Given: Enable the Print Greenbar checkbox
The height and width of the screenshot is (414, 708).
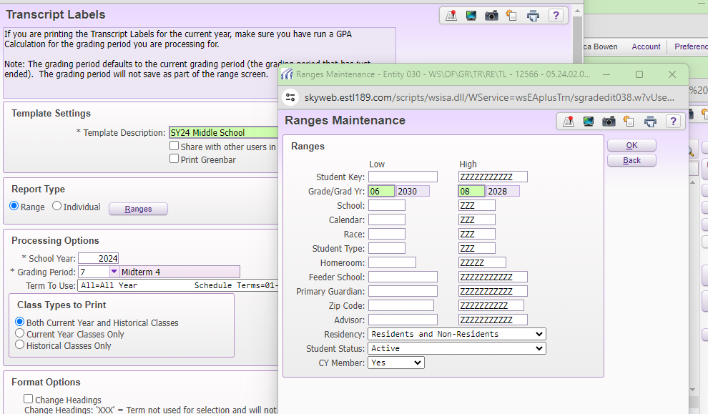Looking at the screenshot, I should pos(174,159).
